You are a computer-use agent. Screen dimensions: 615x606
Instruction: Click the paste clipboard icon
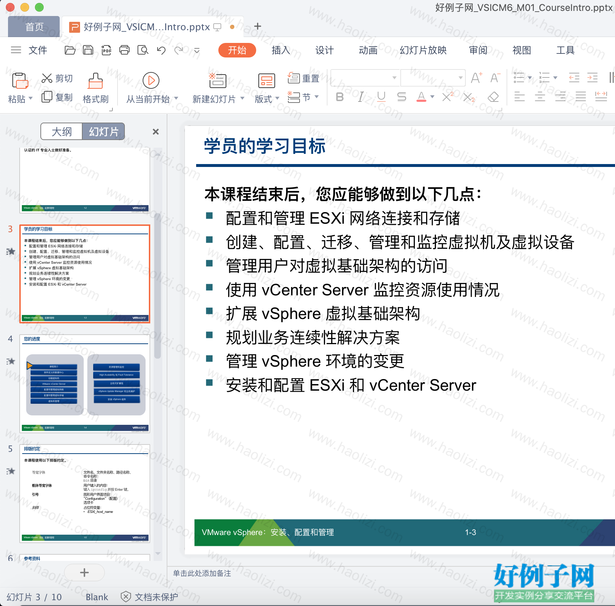(x=20, y=80)
